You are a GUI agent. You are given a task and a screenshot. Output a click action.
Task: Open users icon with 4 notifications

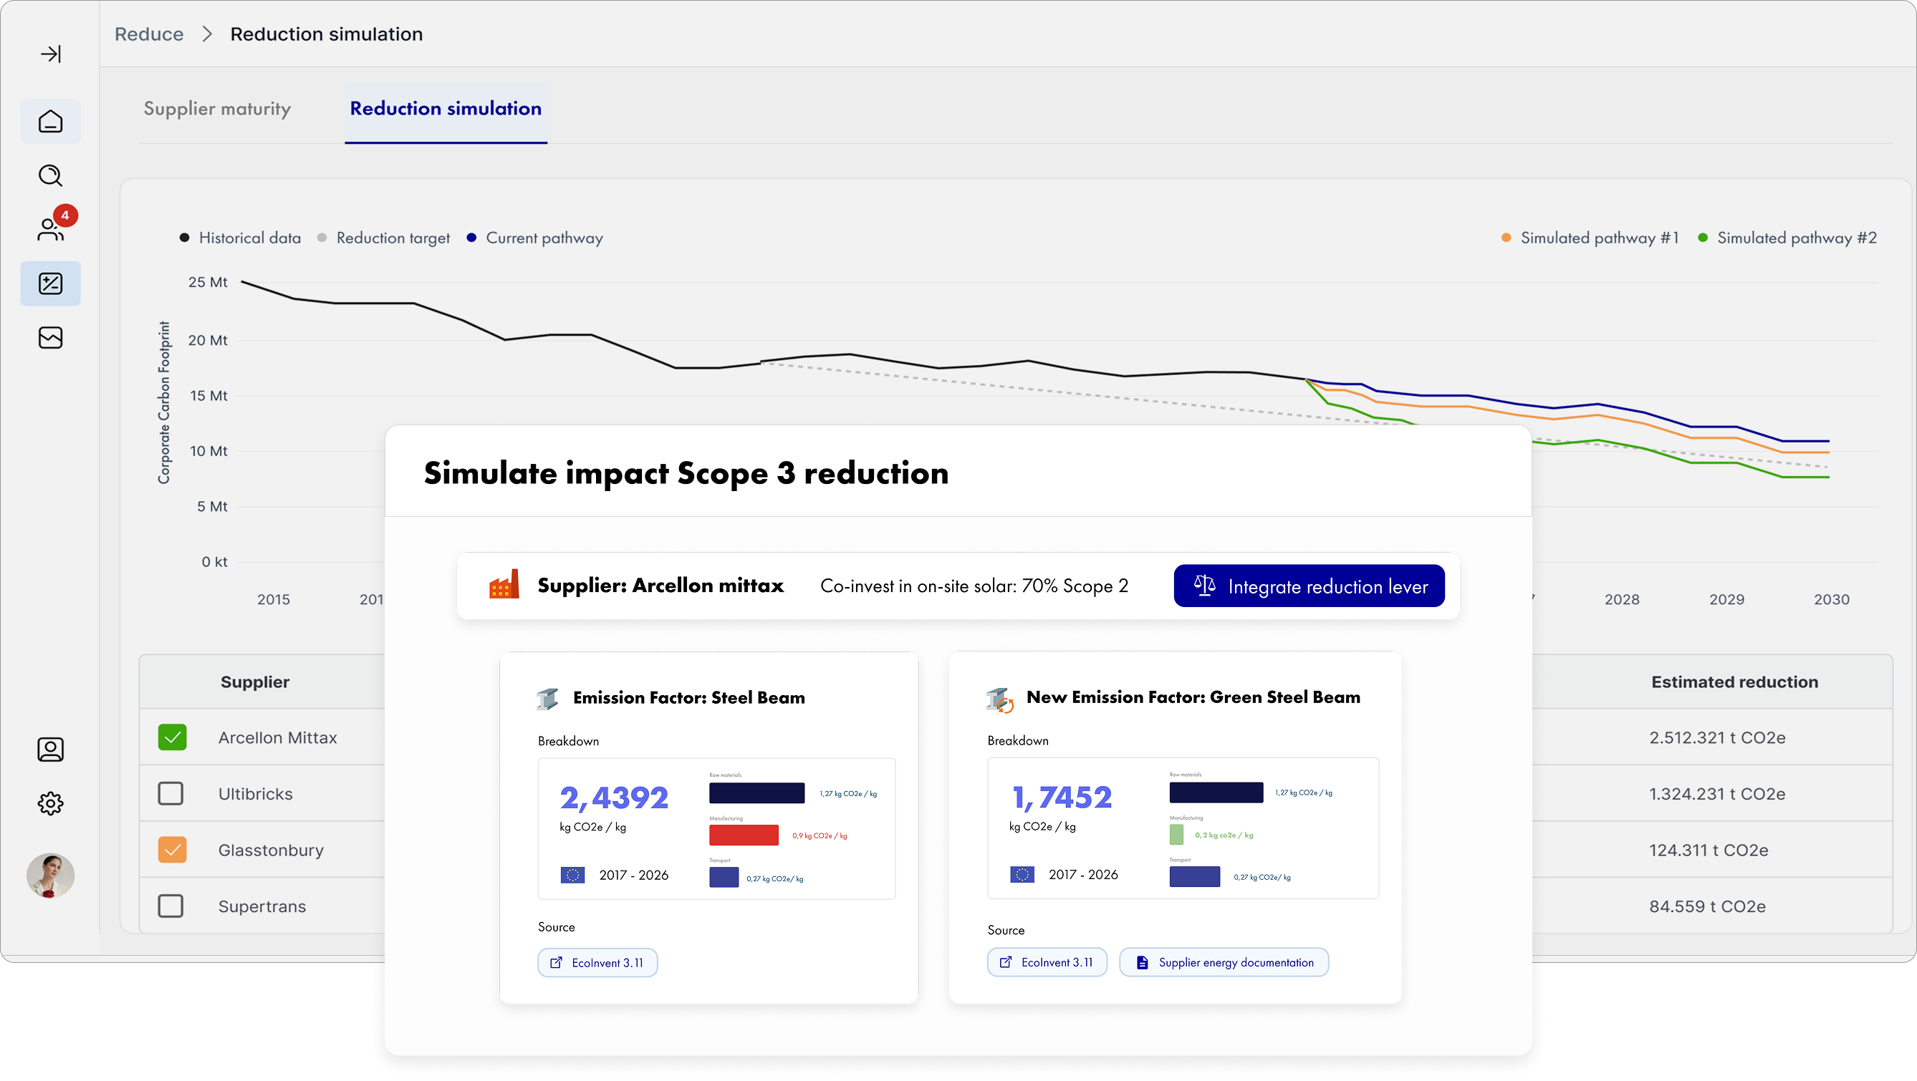click(51, 228)
